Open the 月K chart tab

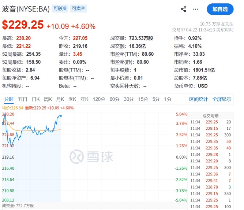[x=60, y=99]
